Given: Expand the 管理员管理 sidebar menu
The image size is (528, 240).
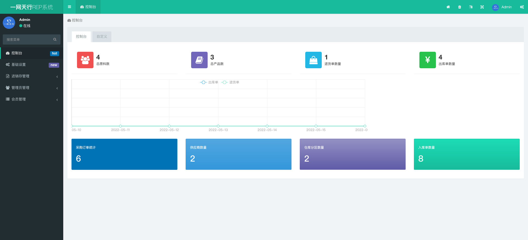Looking at the screenshot, I should [x=32, y=88].
